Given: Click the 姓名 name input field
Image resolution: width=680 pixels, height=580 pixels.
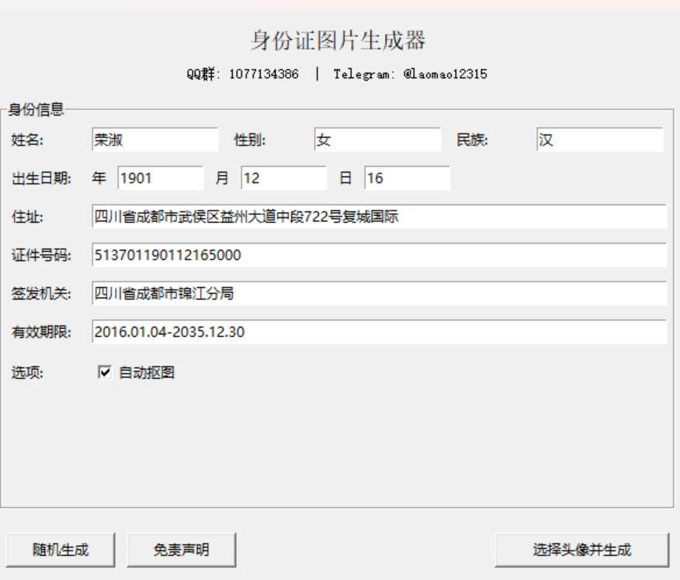Looking at the screenshot, I should coord(155,139).
